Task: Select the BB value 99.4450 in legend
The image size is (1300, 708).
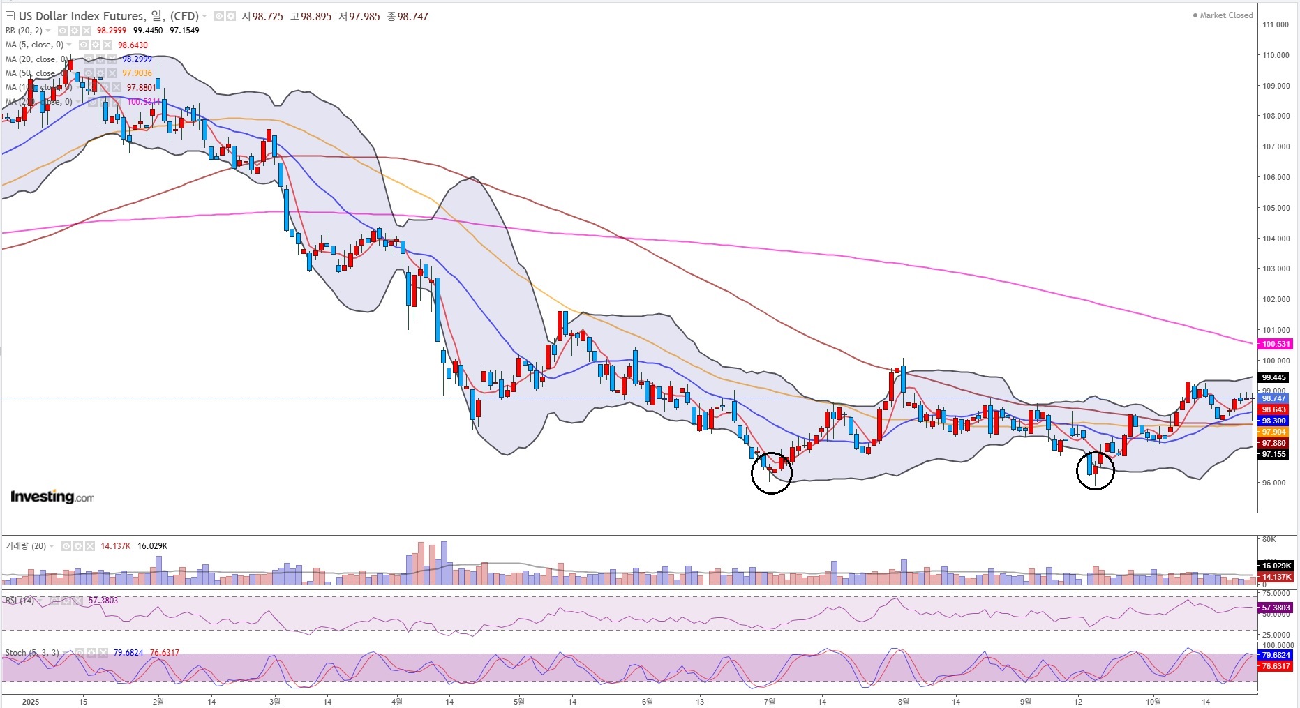Action: [x=148, y=31]
